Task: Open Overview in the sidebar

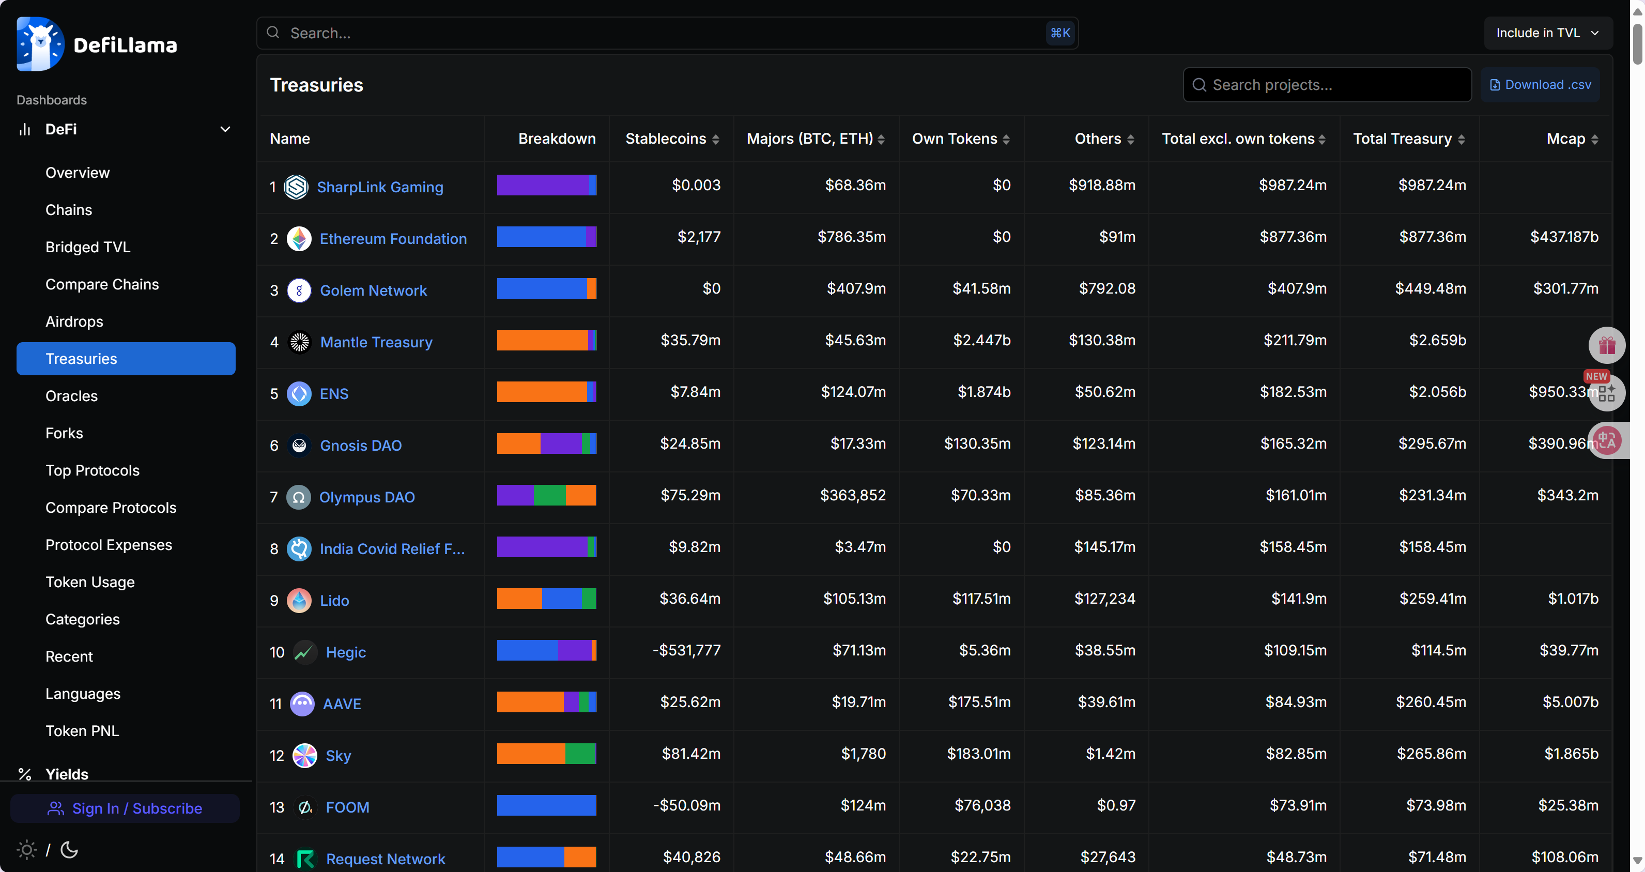Action: 78,173
